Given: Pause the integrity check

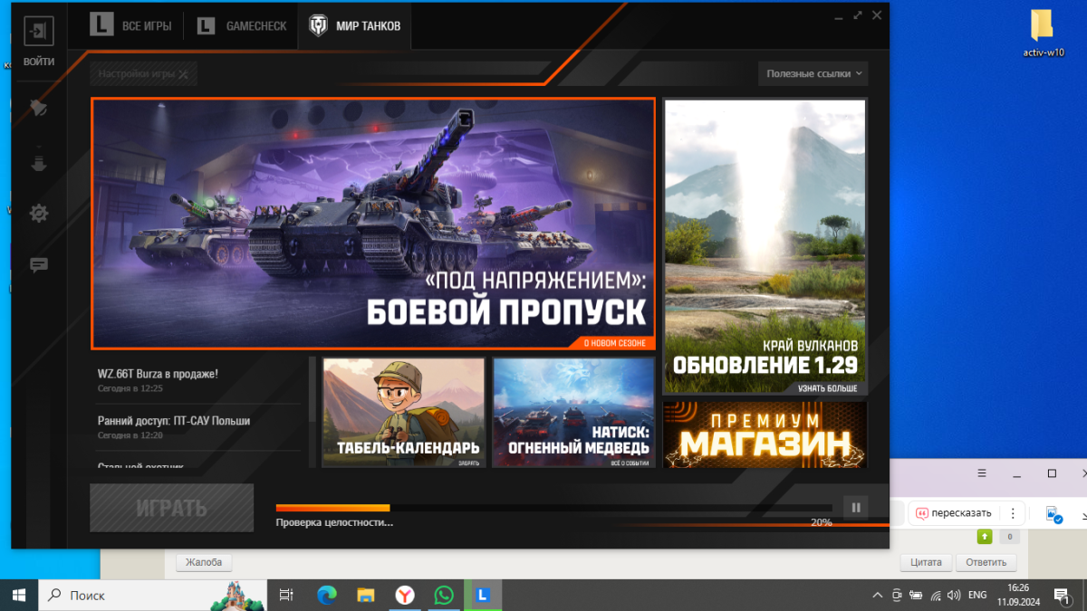Looking at the screenshot, I should (x=855, y=508).
